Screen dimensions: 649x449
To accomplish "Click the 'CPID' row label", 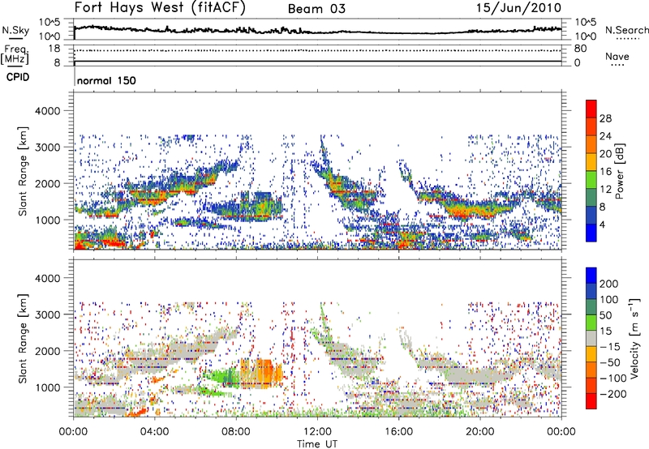I will tap(18, 77).
